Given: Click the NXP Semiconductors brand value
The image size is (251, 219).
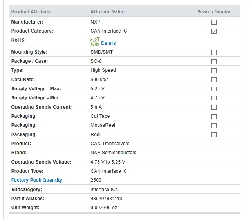Looking at the screenshot, I should [113, 152].
